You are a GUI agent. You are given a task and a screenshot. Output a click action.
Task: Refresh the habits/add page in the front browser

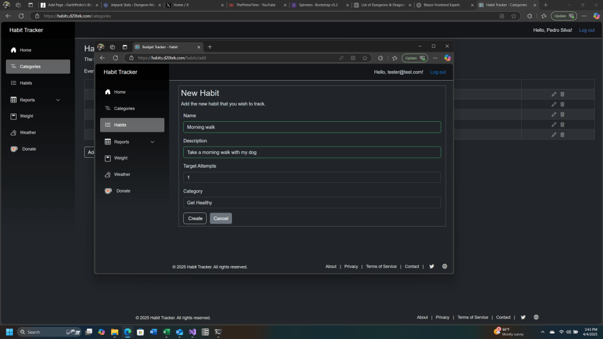[115, 58]
